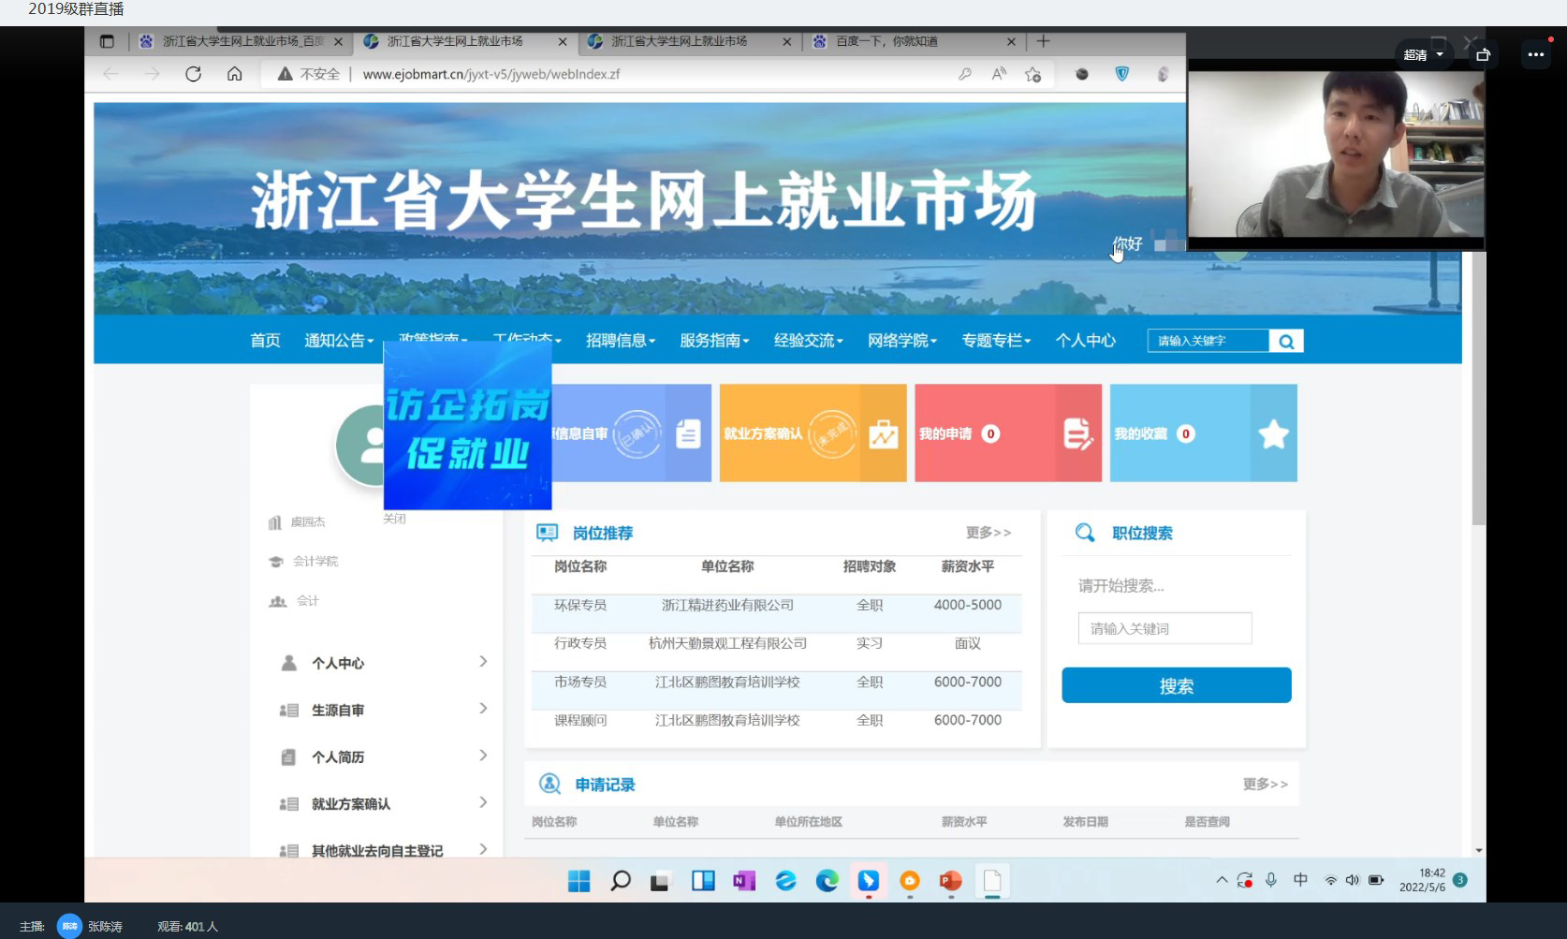Go to 首页 in navigation bar
The height and width of the screenshot is (939, 1567).
[x=265, y=341]
